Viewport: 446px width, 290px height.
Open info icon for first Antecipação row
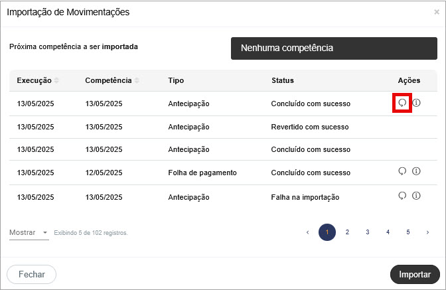[416, 103]
